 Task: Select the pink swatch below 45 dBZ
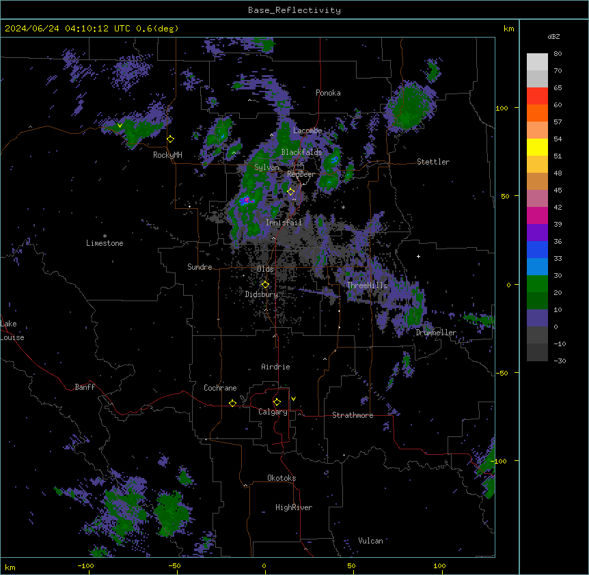click(x=537, y=198)
